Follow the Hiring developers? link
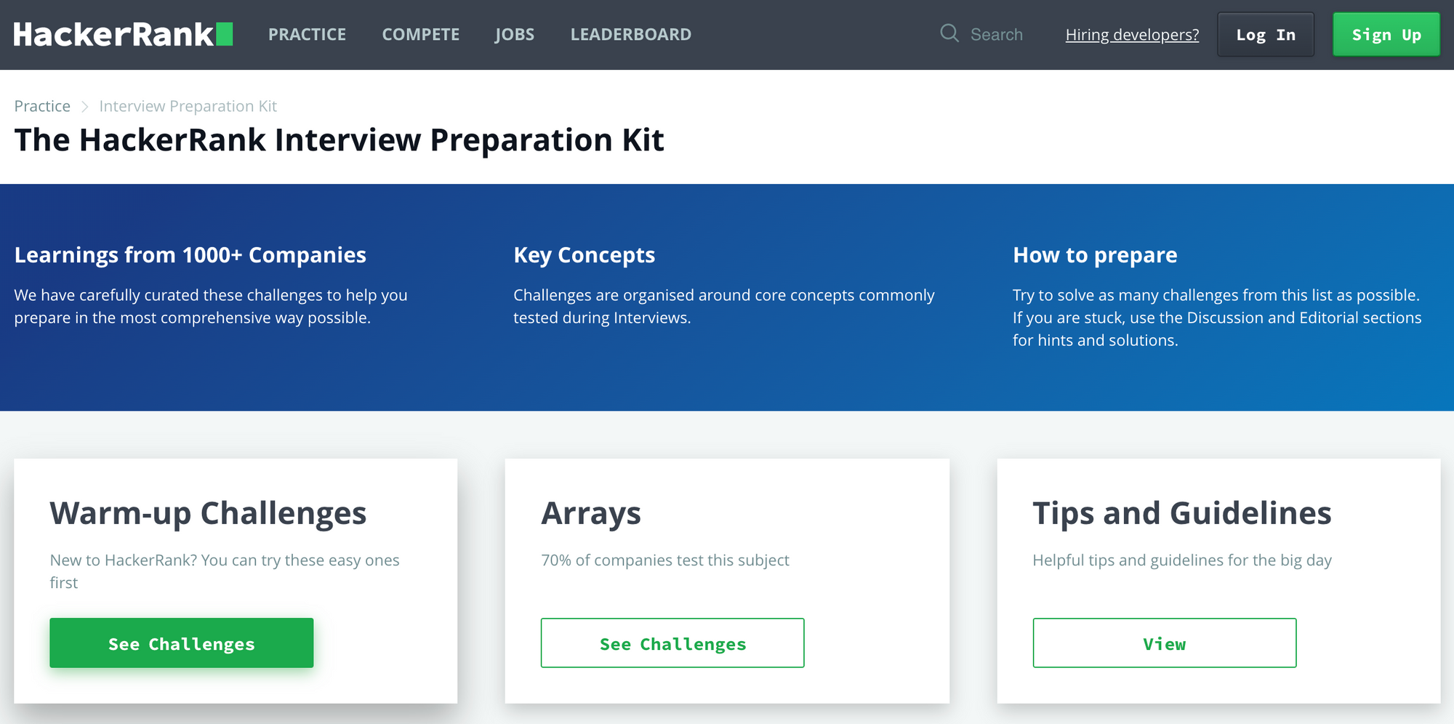Screen dimensions: 1454x724 [x=1132, y=34]
